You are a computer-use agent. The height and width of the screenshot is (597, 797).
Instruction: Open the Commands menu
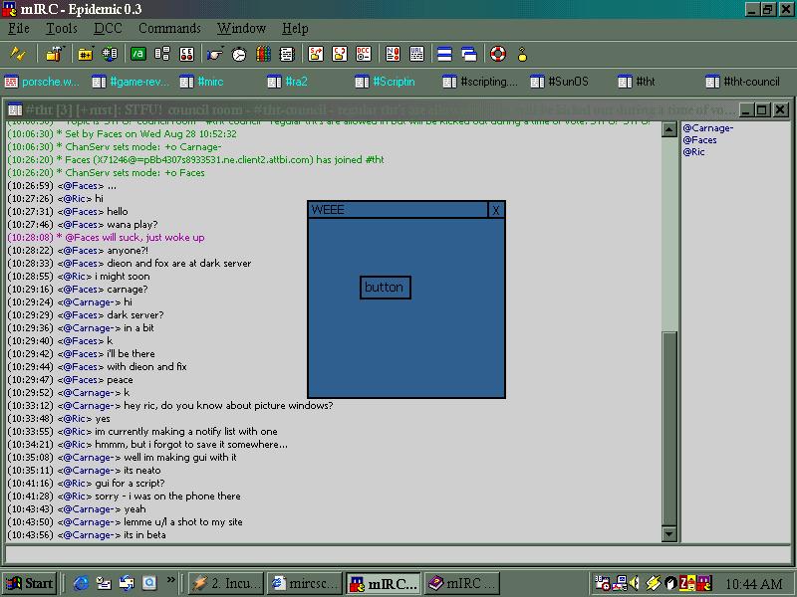tap(171, 28)
